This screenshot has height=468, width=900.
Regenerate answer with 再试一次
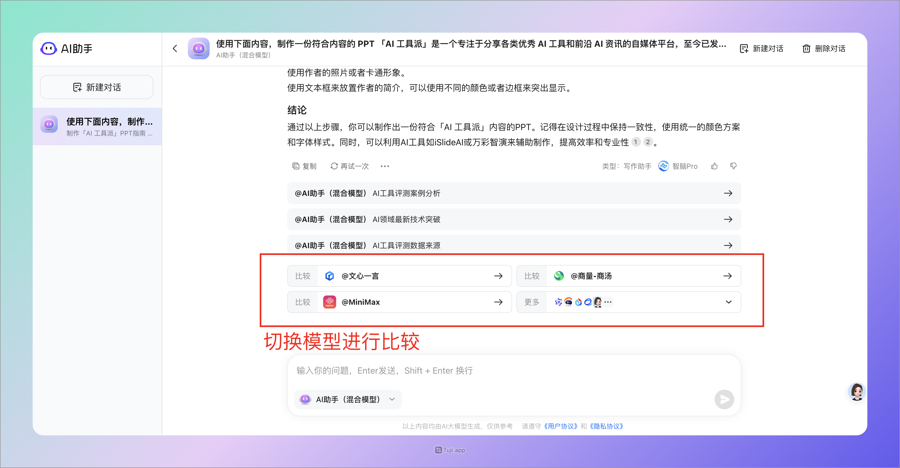click(349, 166)
